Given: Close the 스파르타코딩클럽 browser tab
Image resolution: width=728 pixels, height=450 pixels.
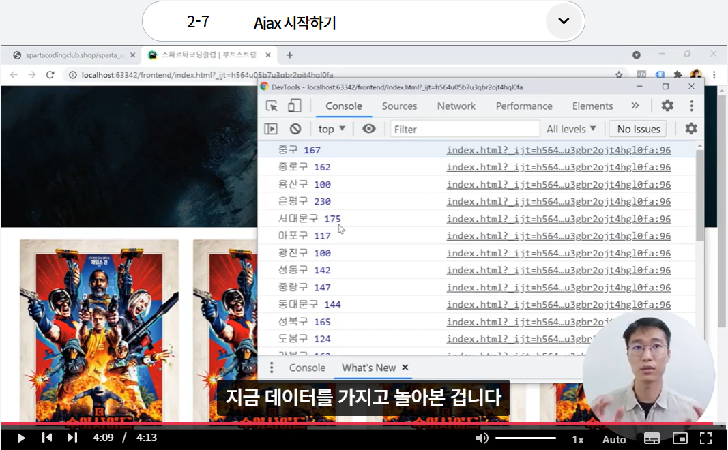Looking at the screenshot, I should click(268, 55).
